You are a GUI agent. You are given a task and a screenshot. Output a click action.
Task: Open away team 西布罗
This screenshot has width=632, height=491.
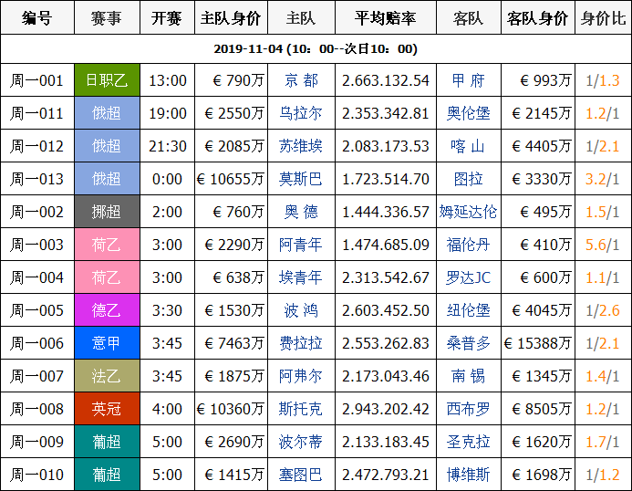pyautogui.click(x=468, y=409)
